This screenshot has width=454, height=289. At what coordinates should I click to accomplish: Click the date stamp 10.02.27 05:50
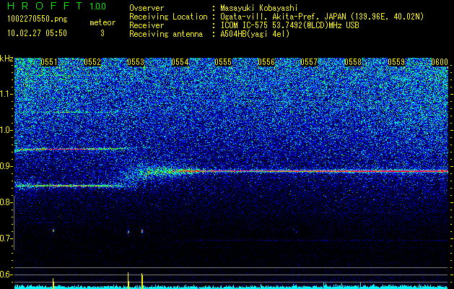(37, 33)
